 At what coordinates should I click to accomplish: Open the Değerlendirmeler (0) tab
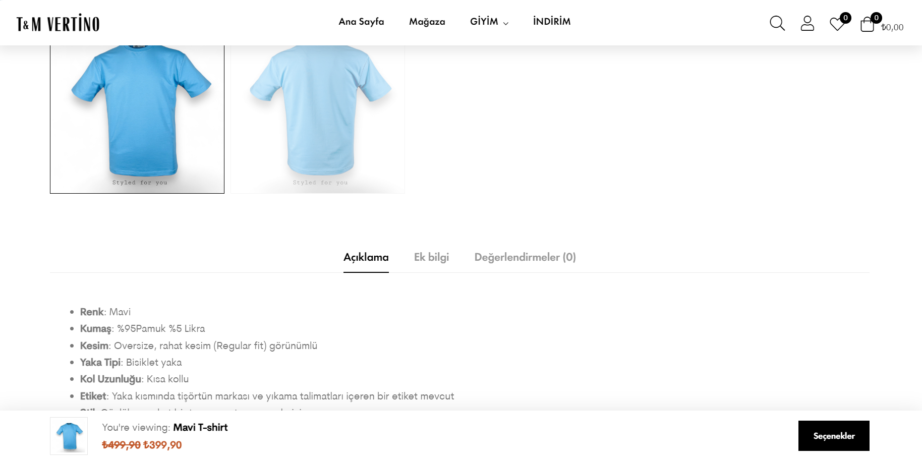point(525,257)
